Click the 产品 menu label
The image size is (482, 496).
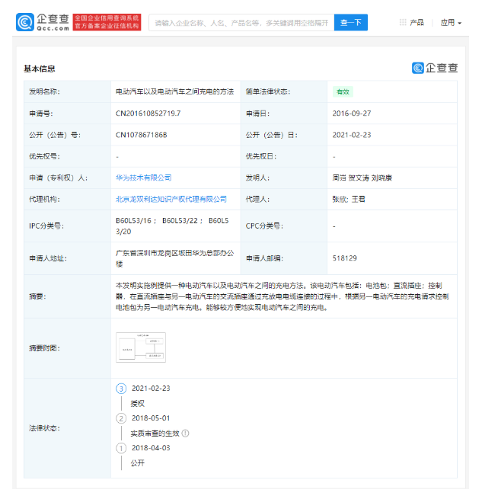417,23
